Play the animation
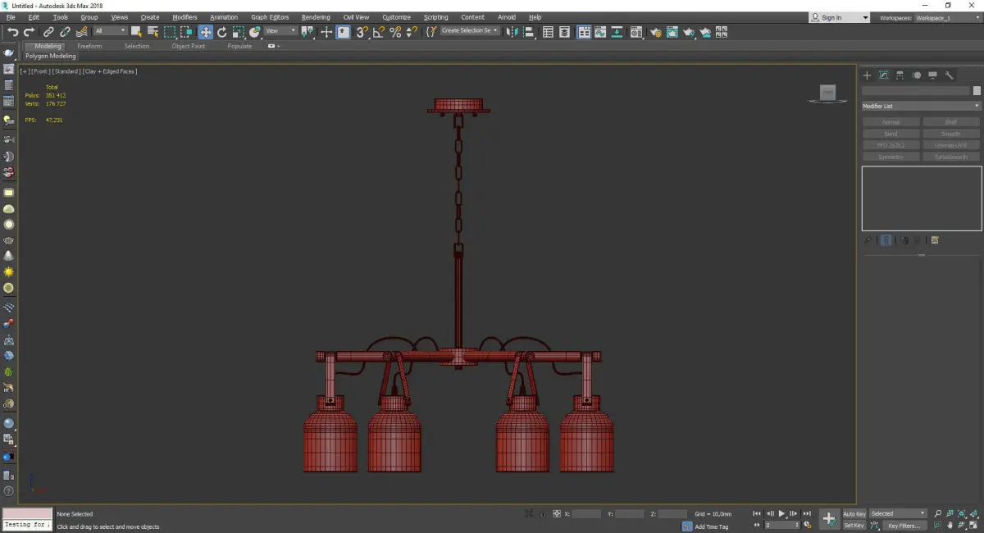Screen dimensions: 984x533 point(781,514)
